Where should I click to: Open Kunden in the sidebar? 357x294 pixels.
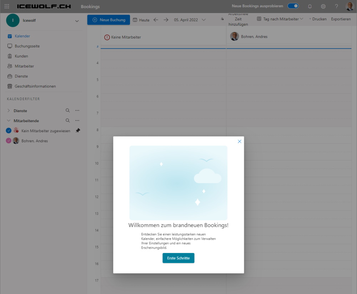tap(18, 56)
